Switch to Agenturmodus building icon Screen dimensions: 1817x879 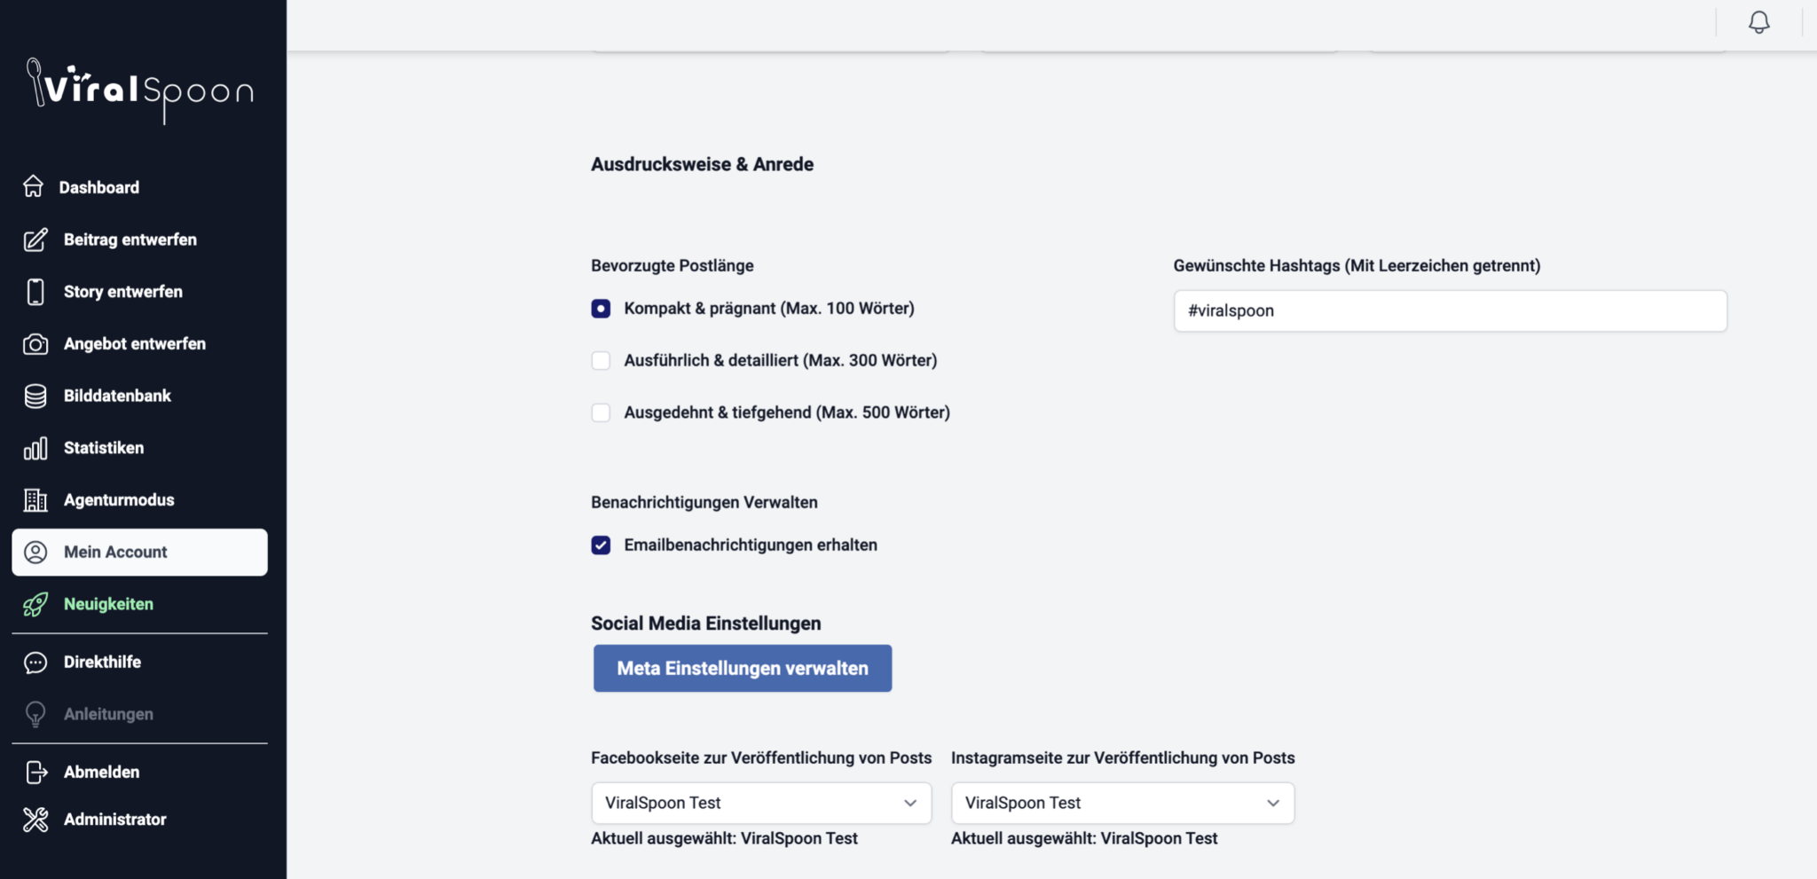[x=35, y=499]
